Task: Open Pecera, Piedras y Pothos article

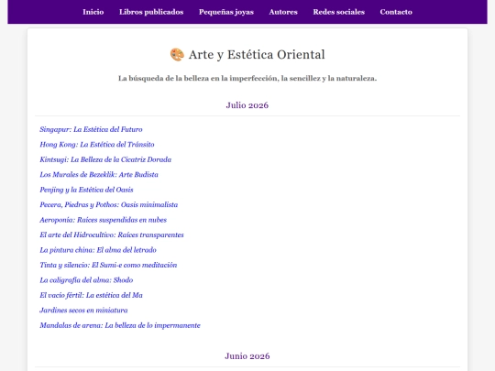Action: coord(108,205)
